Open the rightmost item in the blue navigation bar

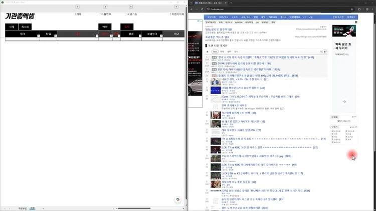coord(351,17)
